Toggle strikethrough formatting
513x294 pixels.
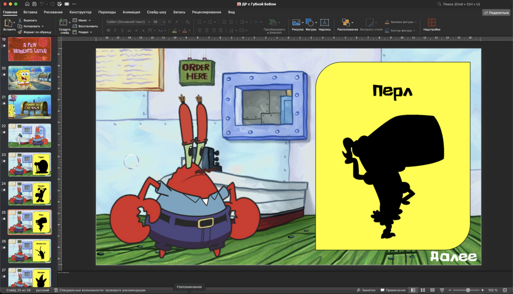point(129,31)
